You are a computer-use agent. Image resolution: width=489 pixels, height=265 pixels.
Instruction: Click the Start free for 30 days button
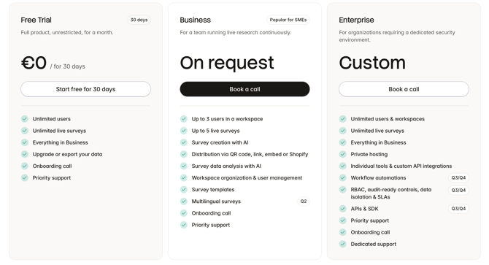(86, 89)
